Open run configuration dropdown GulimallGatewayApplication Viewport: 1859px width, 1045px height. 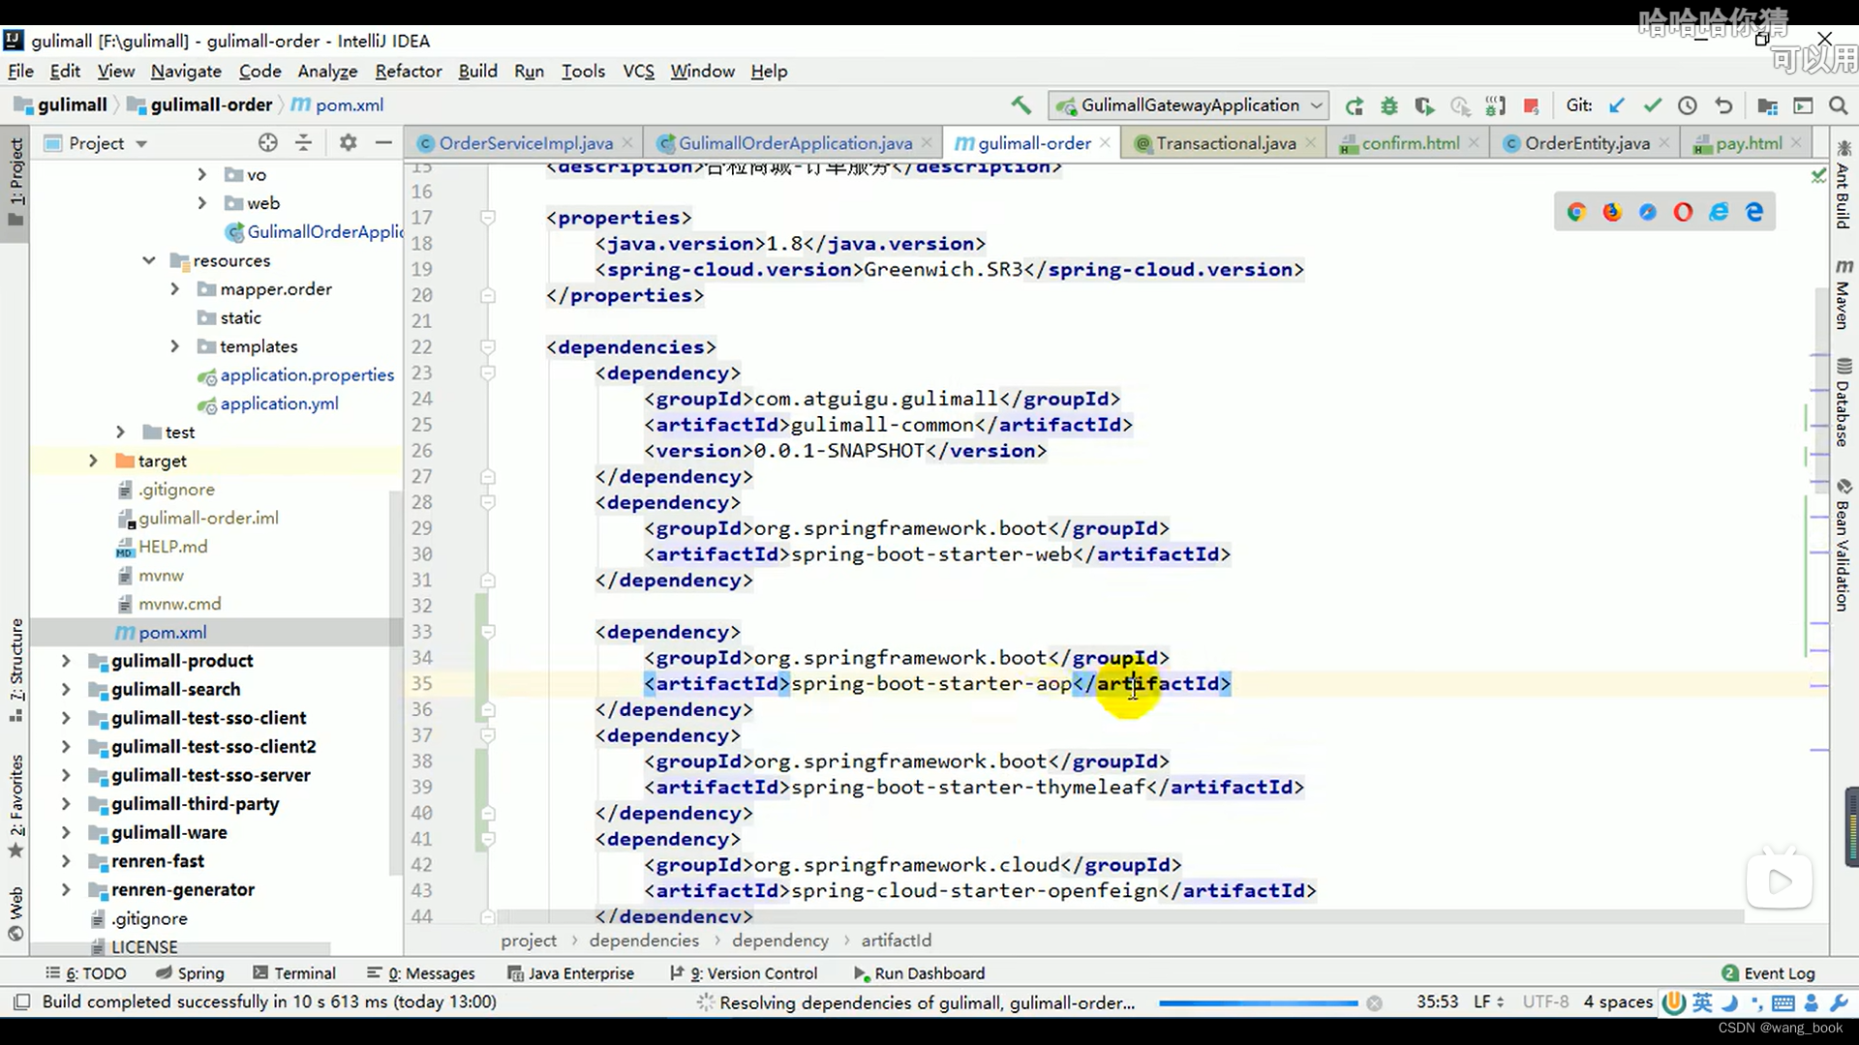tap(1190, 105)
